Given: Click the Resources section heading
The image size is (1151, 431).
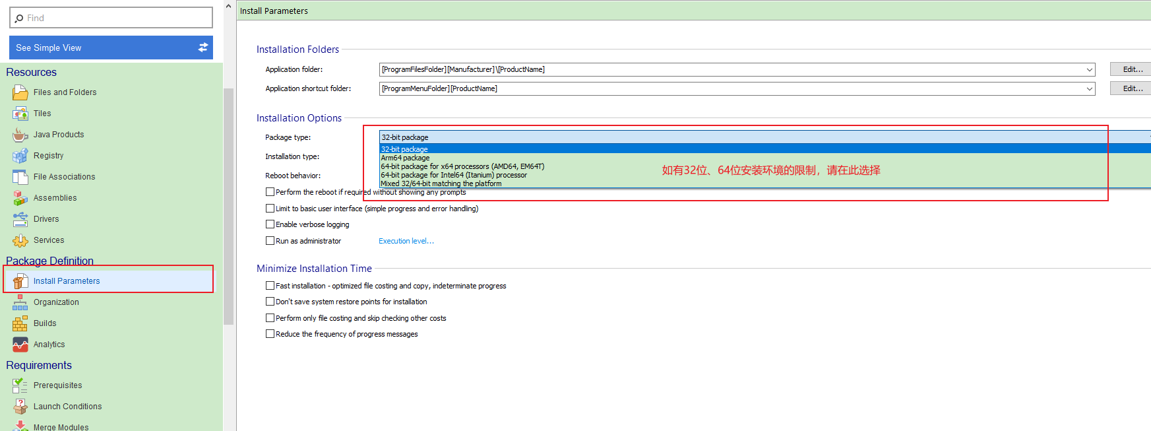Looking at the screenshot, I should tap(31, 73).
